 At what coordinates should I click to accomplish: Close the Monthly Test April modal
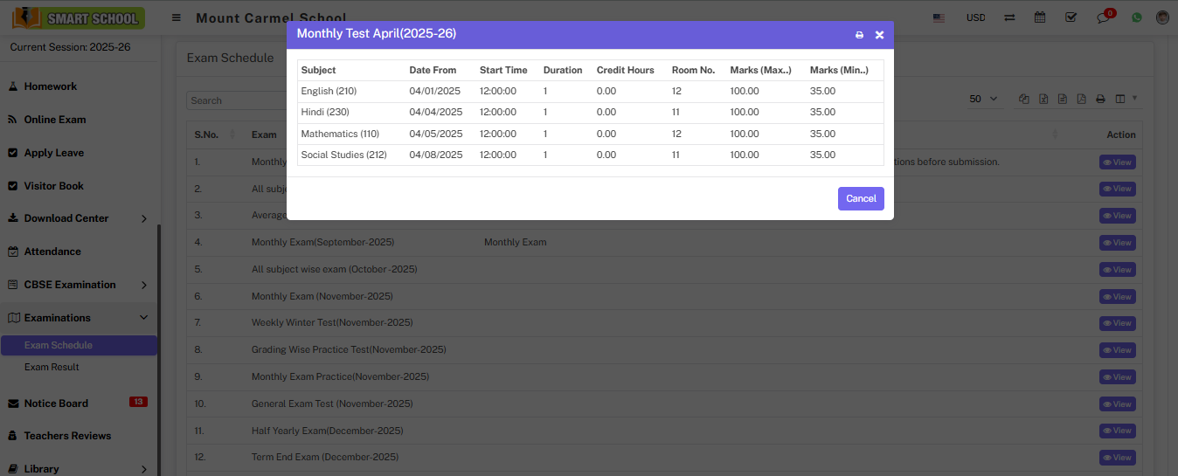pos(879,35)
